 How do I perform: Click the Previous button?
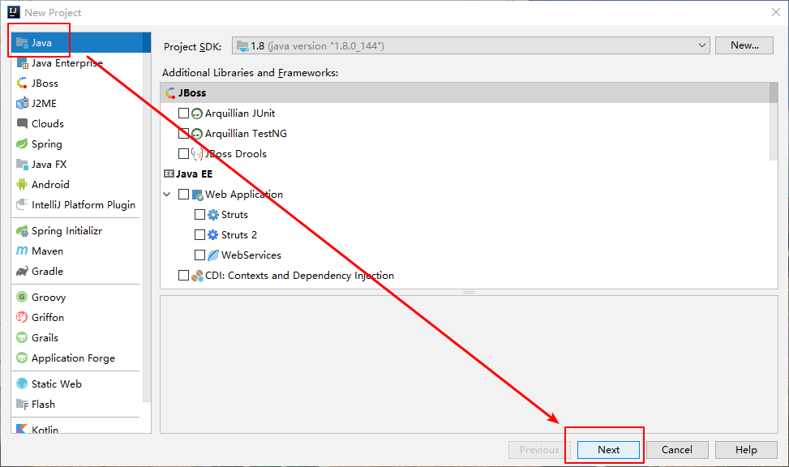pyautogui.click(x=539, y=449)
